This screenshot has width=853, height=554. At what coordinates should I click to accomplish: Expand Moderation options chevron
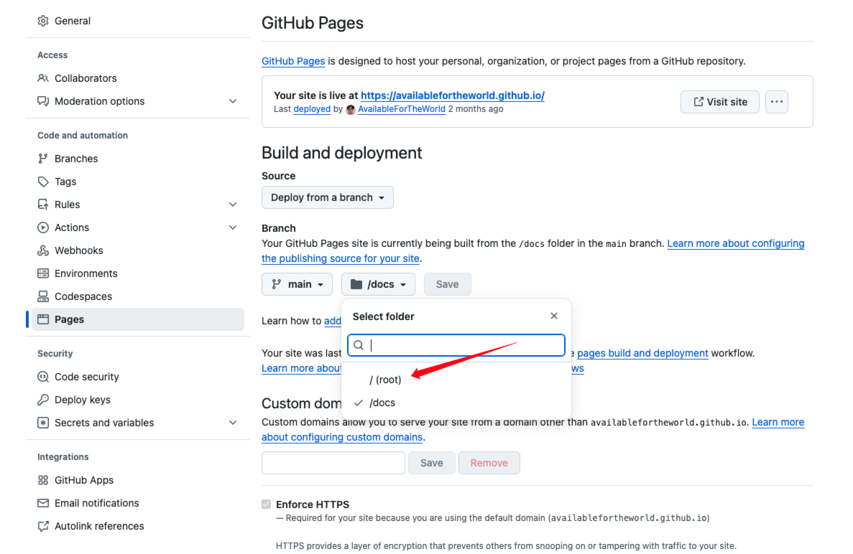pyautogui.click(x=233, y=101)
